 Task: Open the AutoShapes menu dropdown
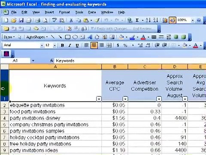pyautogui.click(x=37, y=37)
